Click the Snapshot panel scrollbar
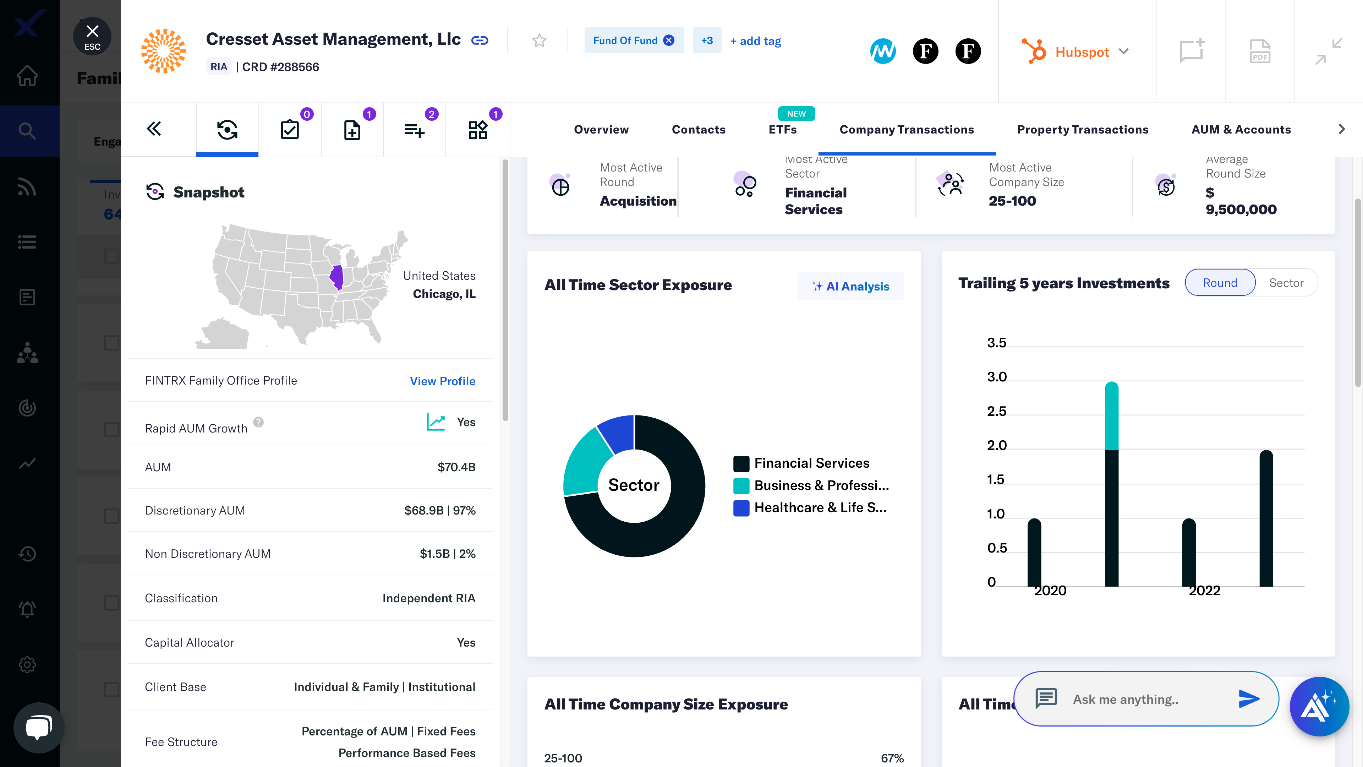The image size is (1363, 767). 505,290
